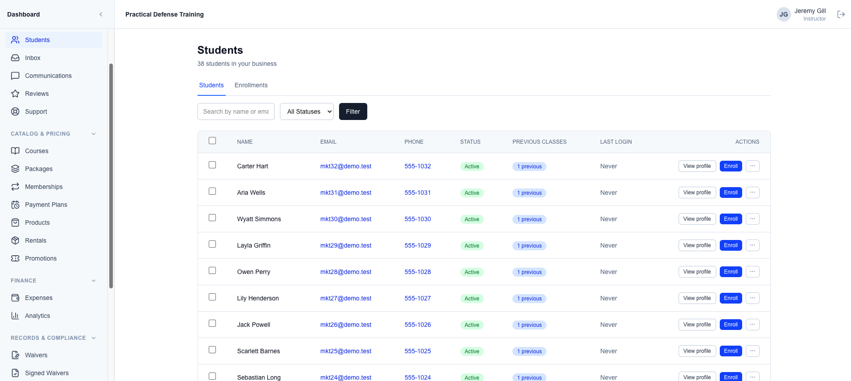Open the Inbox tray icon
The height and width of the screenshot is (381, 851).
15,58
